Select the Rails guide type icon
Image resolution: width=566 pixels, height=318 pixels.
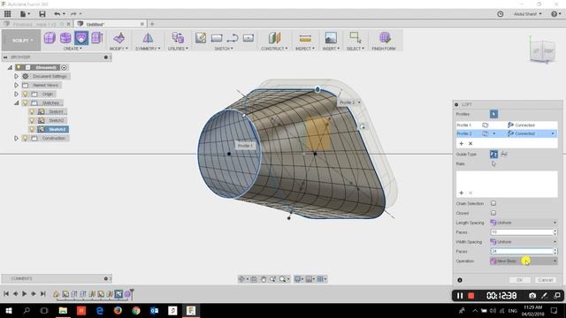point(493,155)
